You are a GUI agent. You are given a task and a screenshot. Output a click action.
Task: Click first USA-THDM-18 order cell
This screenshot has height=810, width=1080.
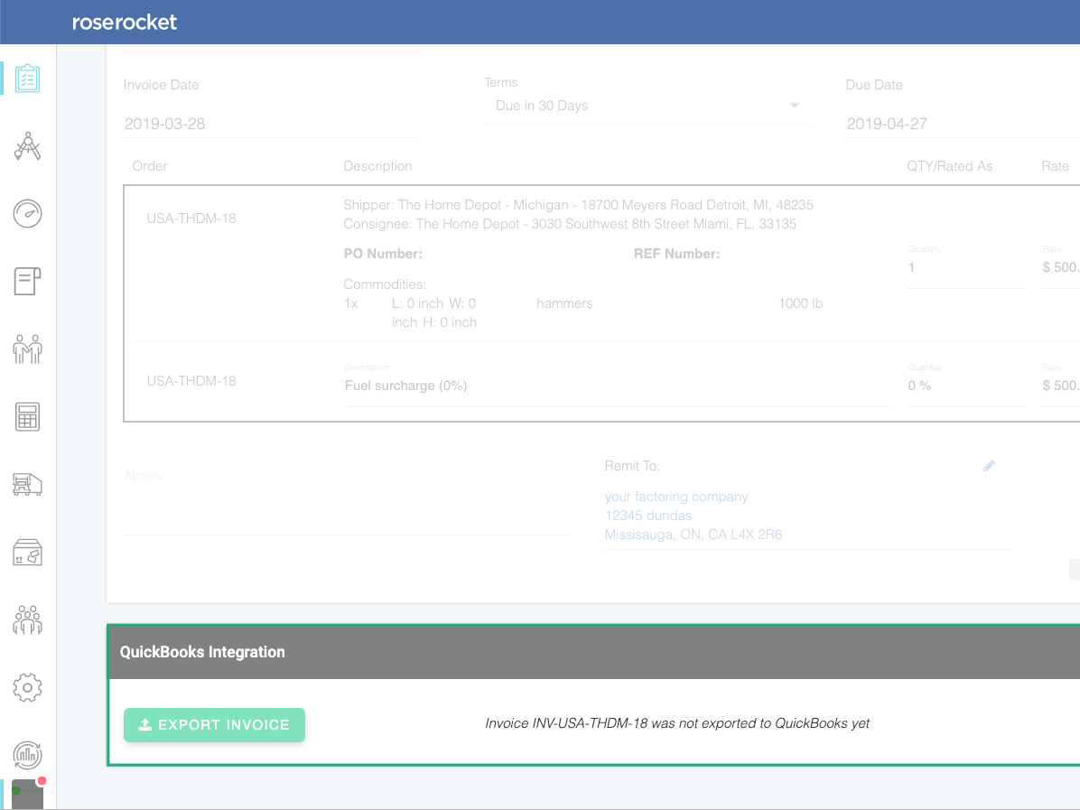pyautogui.click(x=191, y=219)
